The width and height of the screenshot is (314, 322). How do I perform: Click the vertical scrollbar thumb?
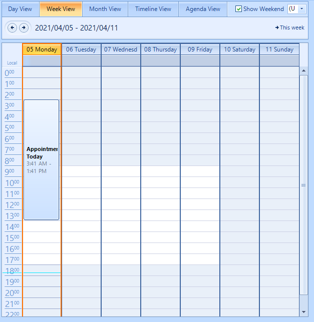coord(303,185)
